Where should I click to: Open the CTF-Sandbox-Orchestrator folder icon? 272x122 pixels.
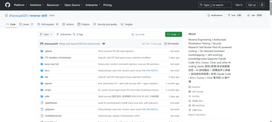[x=42, y=57]
